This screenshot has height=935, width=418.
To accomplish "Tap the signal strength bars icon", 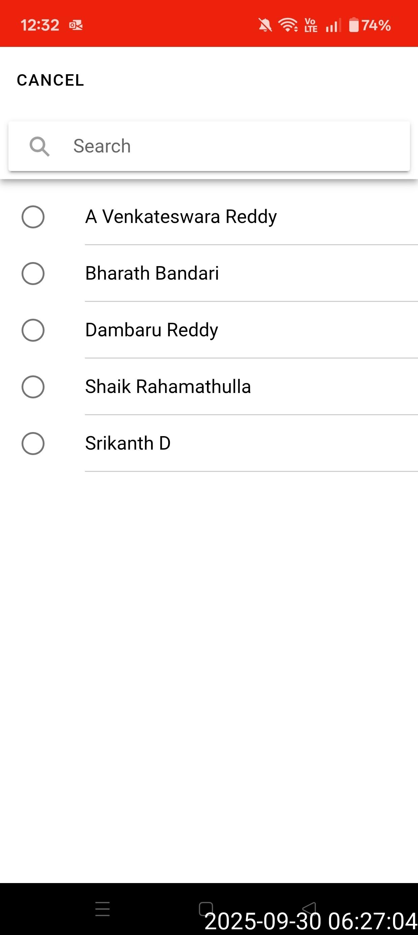I will (333, 25).
